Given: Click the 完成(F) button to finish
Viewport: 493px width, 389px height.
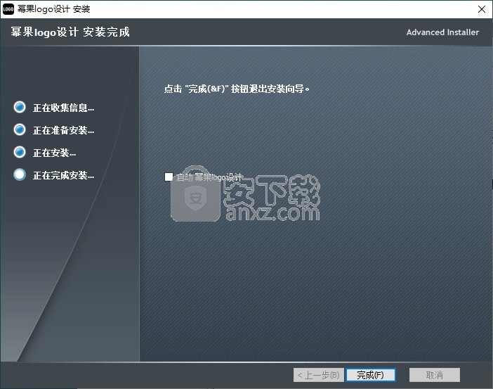Looking at the screenshot, I should [x=370, y=375].
